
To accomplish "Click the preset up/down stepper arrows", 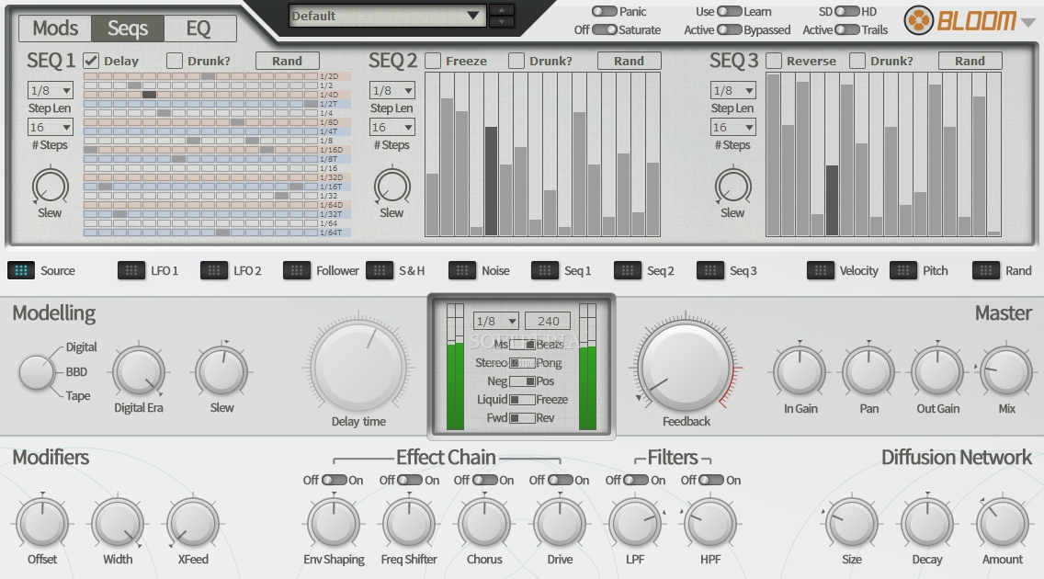I will [502, 16].
